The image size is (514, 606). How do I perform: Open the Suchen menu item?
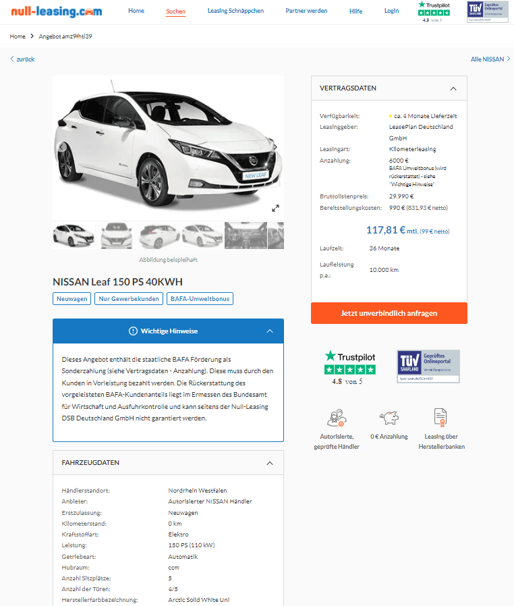(x=175, y=11)
